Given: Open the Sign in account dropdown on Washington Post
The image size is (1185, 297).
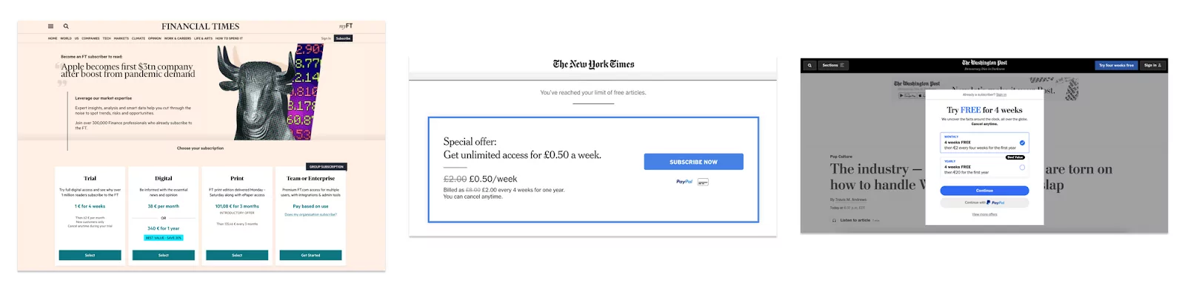Looking at the screenshot, I should 1153,65.
